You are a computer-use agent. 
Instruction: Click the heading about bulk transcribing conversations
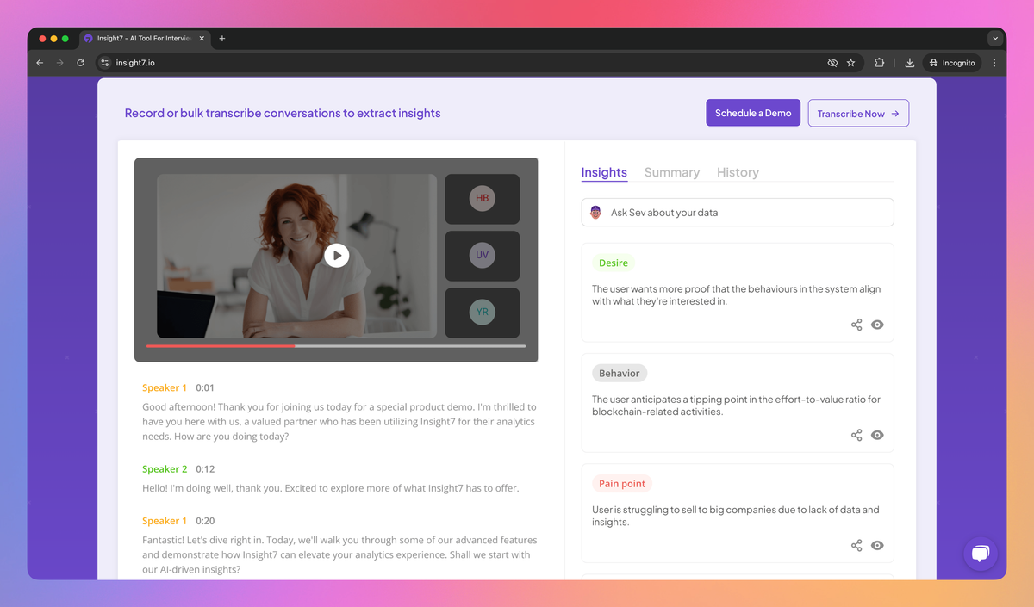tap(283, 113)
